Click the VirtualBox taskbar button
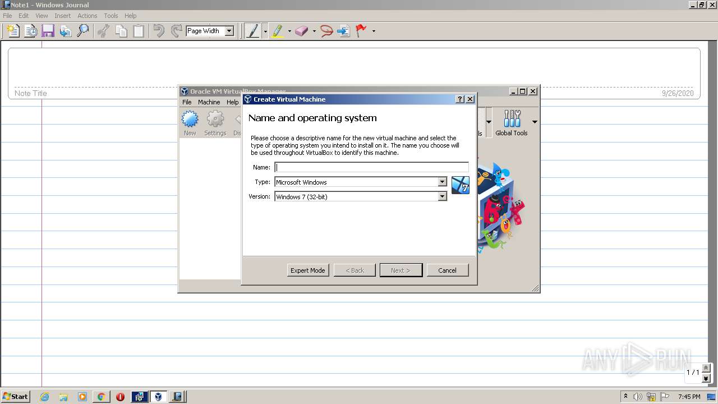This screenshot has height=404, width=718. [158, 397]
